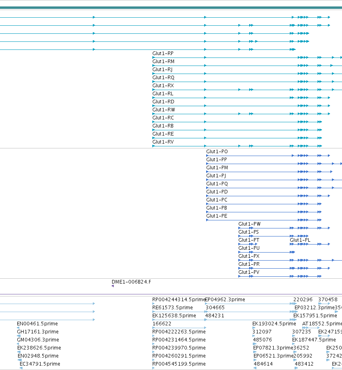Image resolution: width=342 pixels, height=370 pixels.
Task: Click the 307235 feature label
Action: [x=302, y=331]
